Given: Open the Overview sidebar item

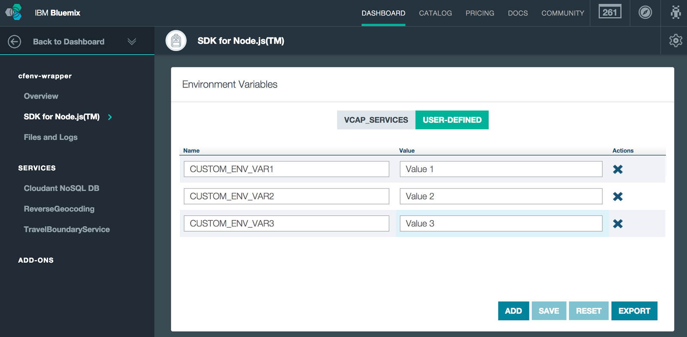Looking at the screenshot, I should pyautogui.click(x=41, y=96).
